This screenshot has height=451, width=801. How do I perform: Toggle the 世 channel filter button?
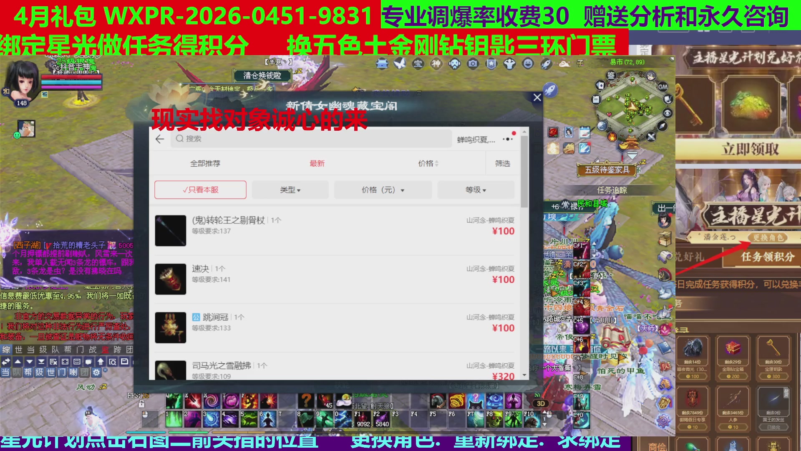tap(50, 372)
